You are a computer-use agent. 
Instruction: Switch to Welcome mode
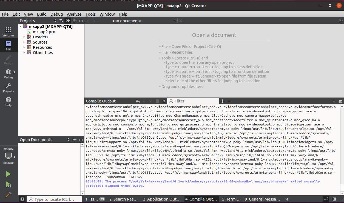(x=8, y=32)
